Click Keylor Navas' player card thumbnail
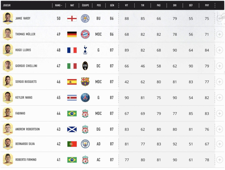Viewport: 225px width, 170px height. [x=8, y=97]
